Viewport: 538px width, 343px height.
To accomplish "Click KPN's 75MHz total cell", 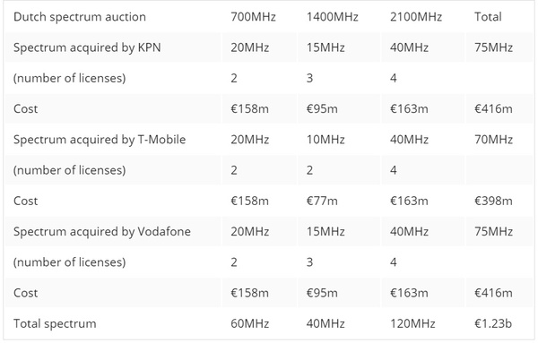I will click(x=494, y=47).
